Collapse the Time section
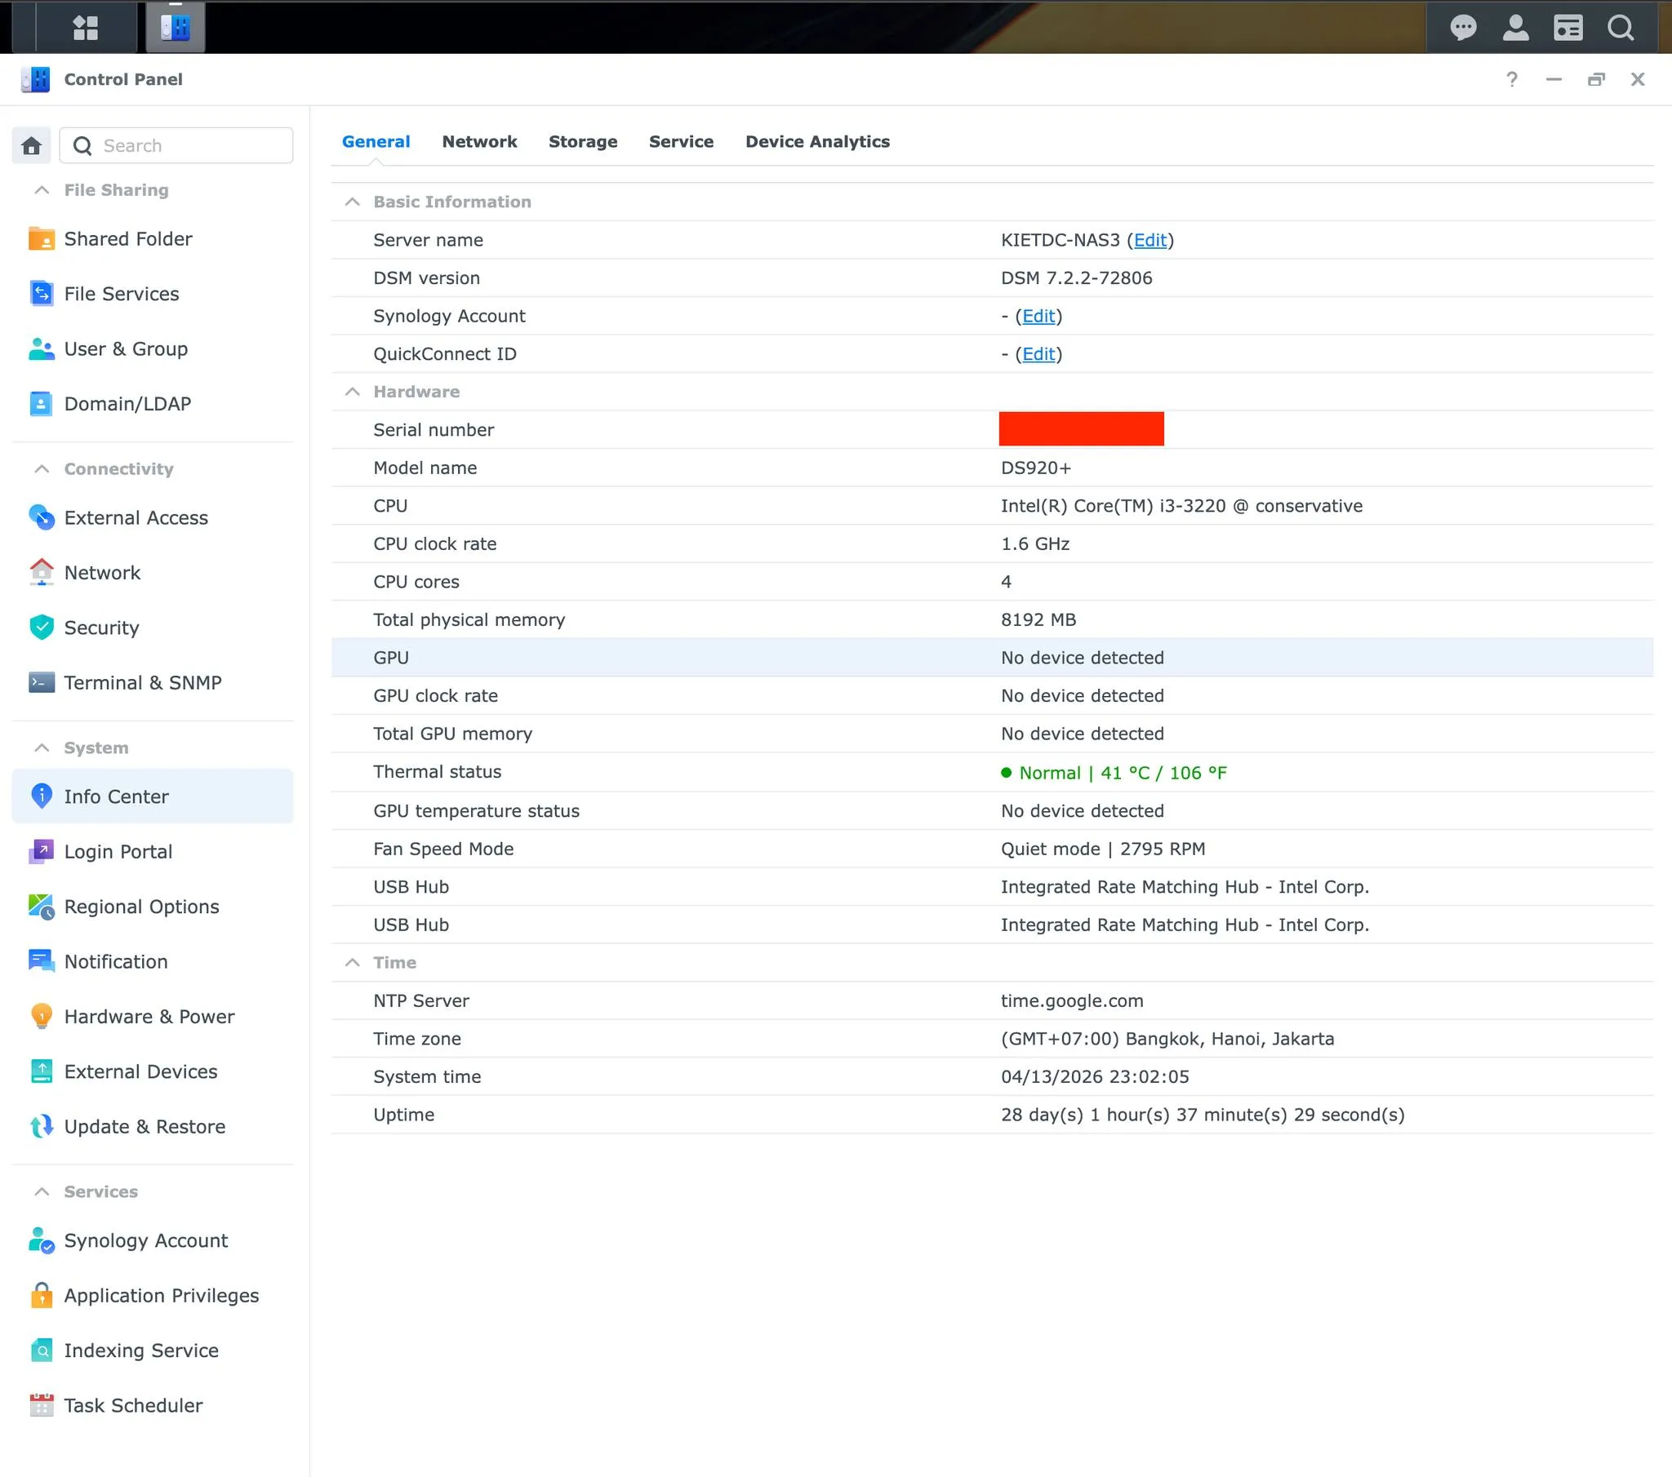This screenshot has width=1672, height=1477. pyautogui.click(x=353, y=963)
